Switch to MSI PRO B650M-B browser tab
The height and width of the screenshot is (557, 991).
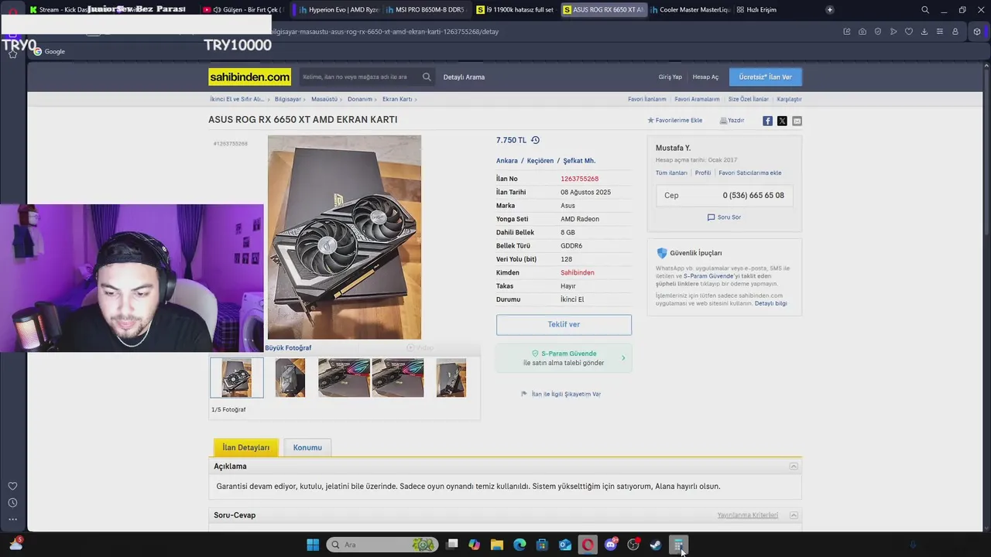425,10
